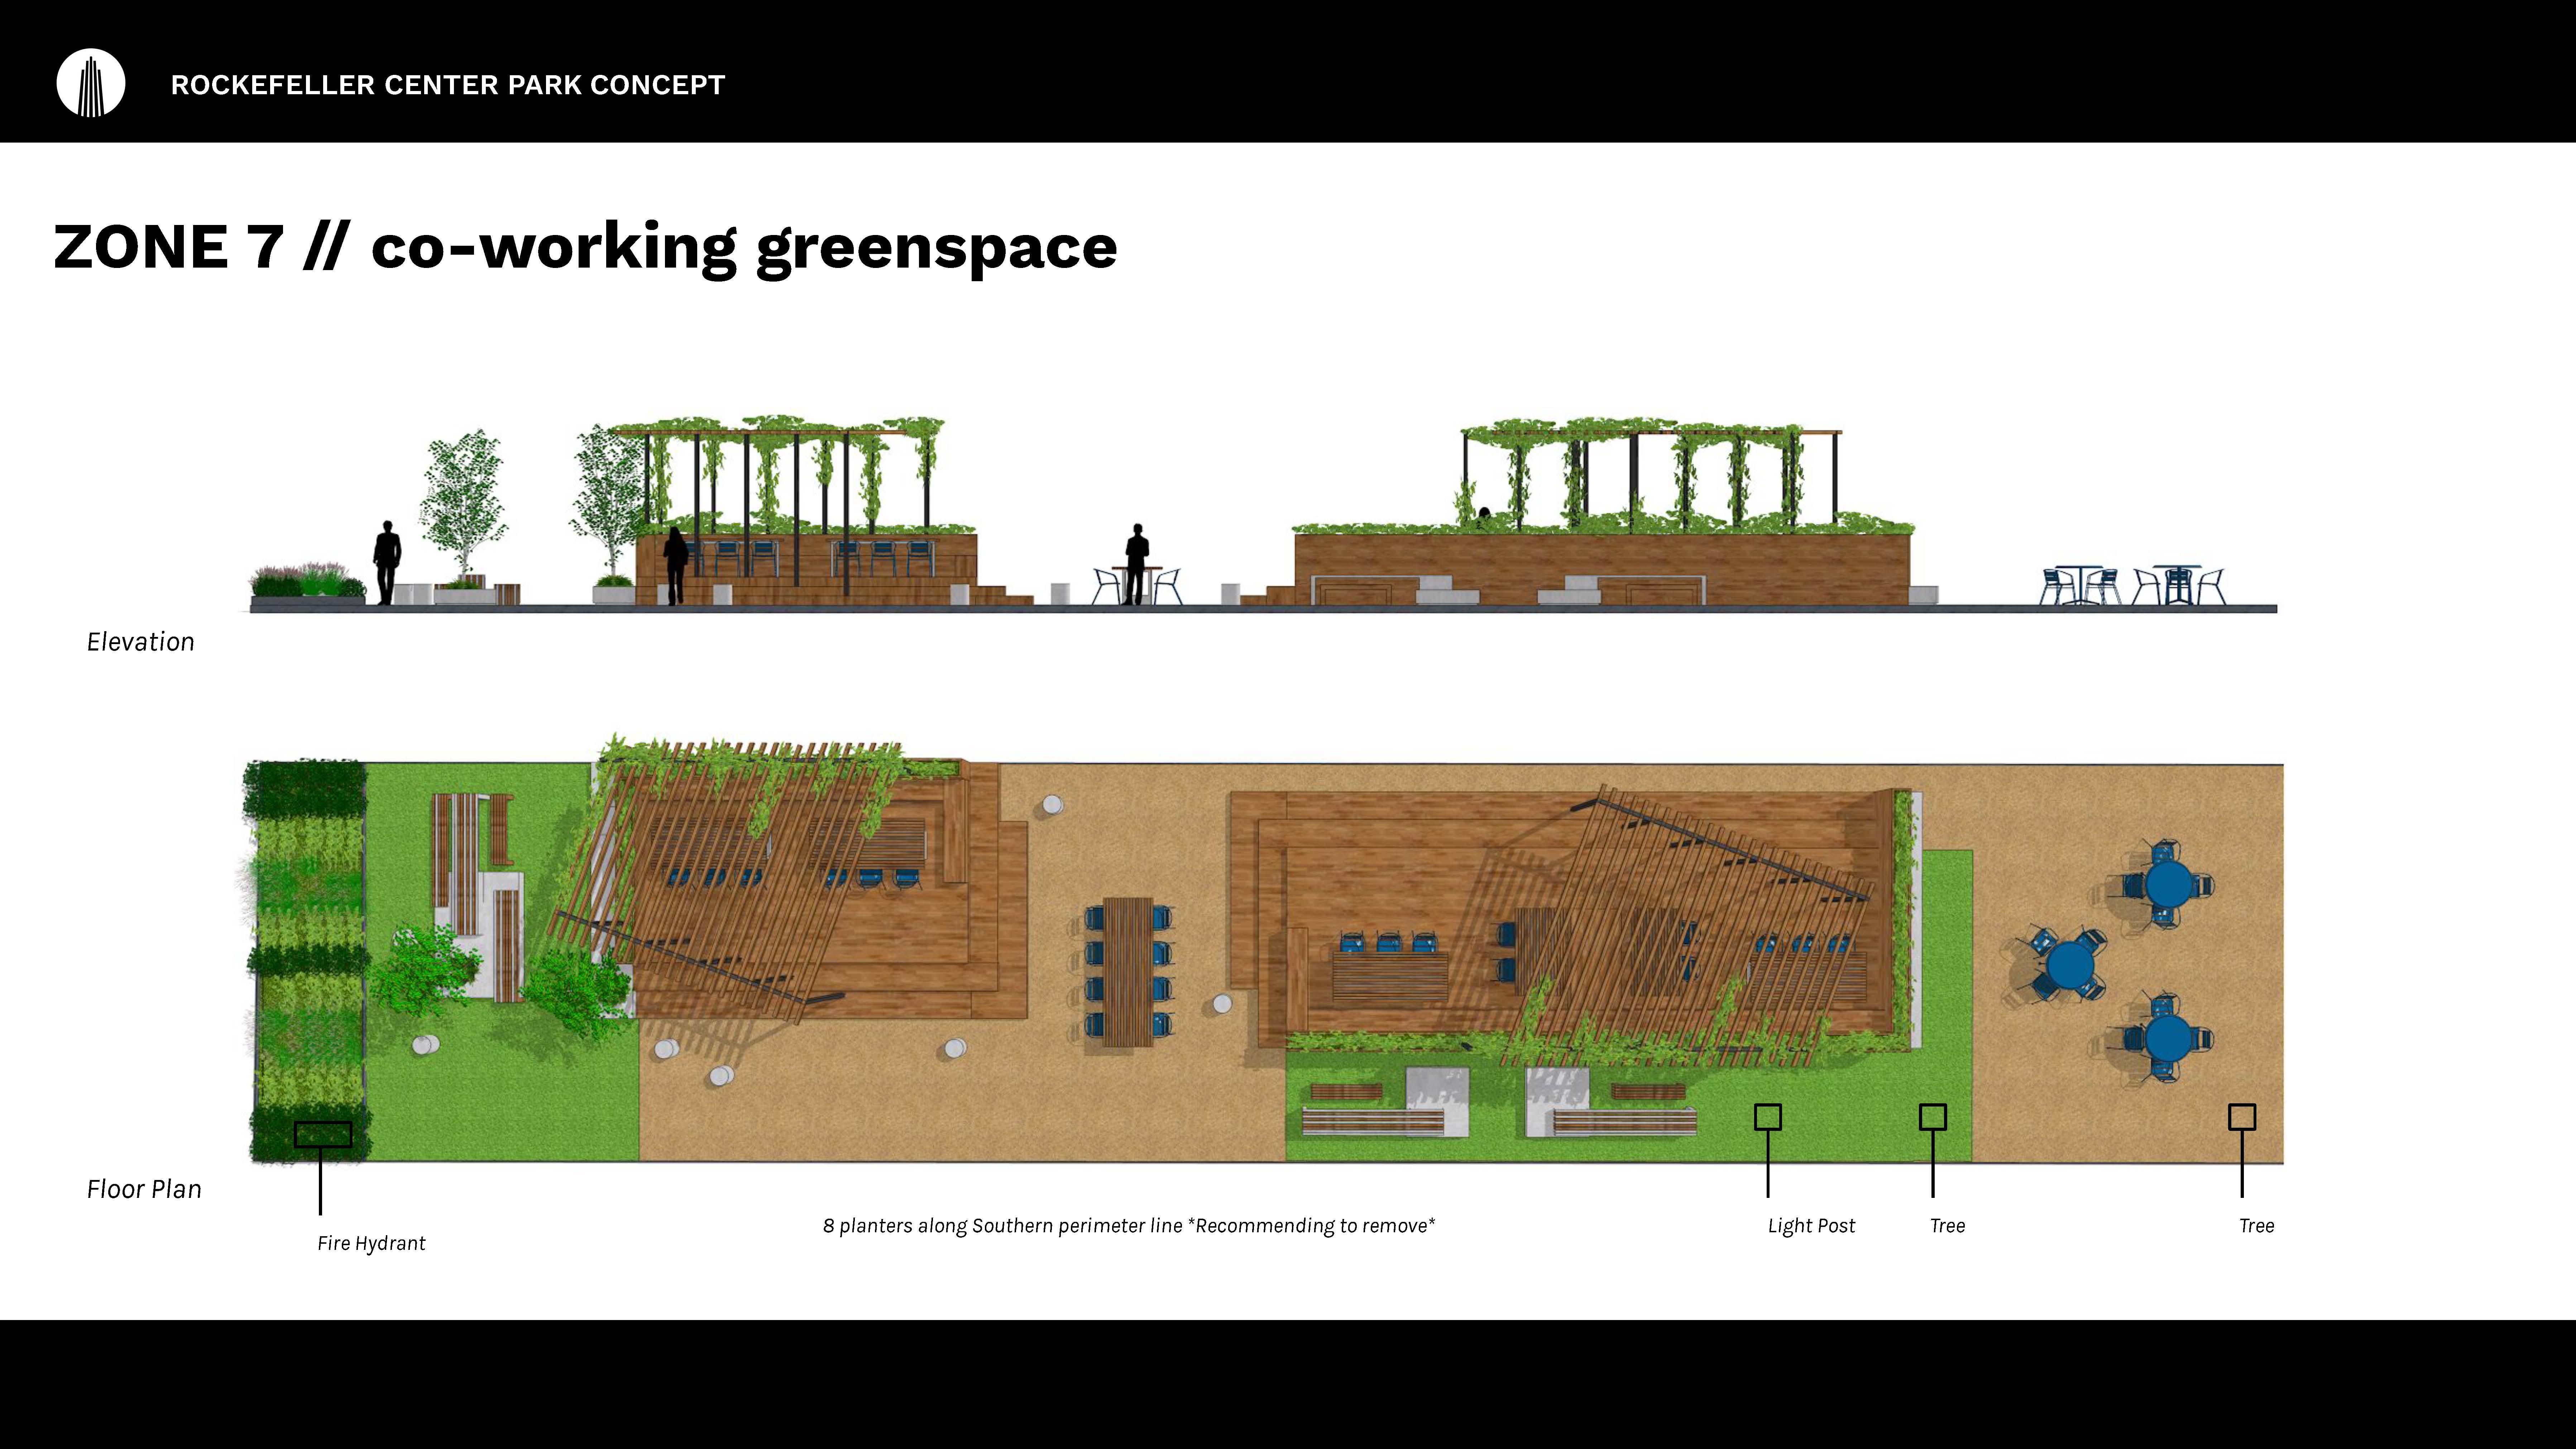
Task: Click the Fire Hydrant label text
Action: (x=371, y=1243)
